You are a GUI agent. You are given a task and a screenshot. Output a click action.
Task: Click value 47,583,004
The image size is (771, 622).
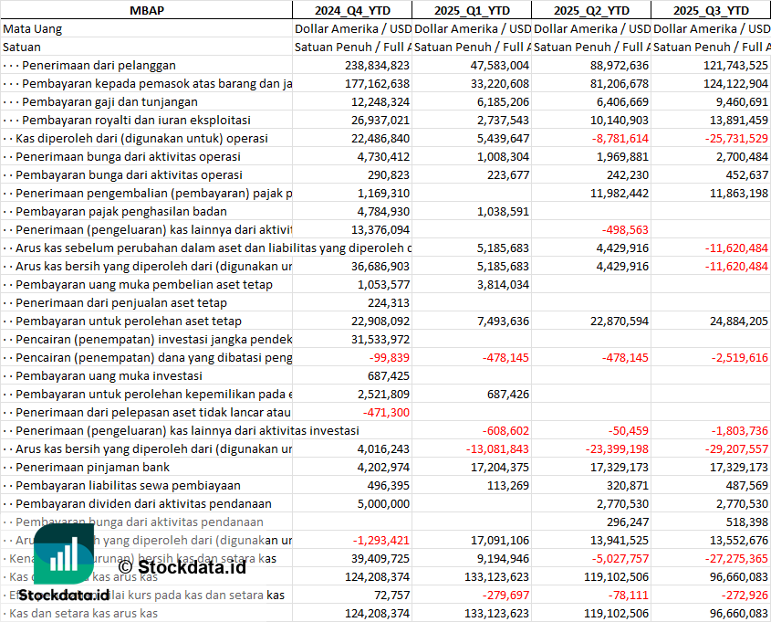tap(500, 66)
